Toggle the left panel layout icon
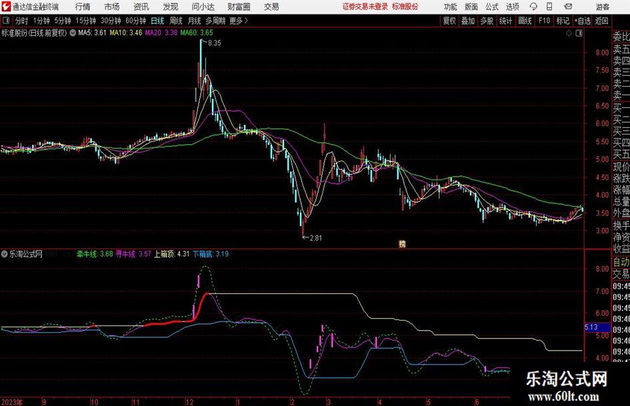 click(6, 21)
